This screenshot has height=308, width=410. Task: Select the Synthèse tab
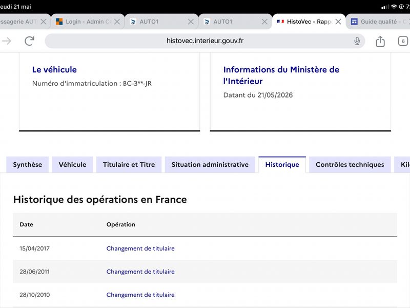28,164
